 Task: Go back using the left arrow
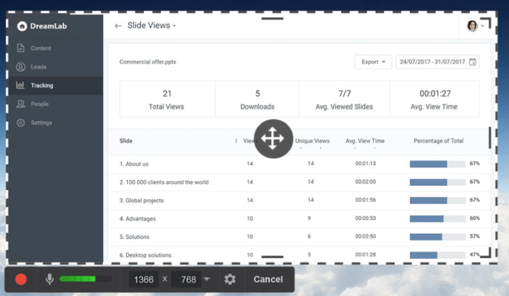[118, 25]
